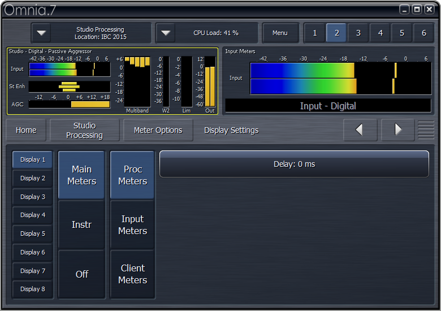Open the CPU Load dropdown arrow
Viewport: 441px width, 311px height.
click(x=165, y=33)
